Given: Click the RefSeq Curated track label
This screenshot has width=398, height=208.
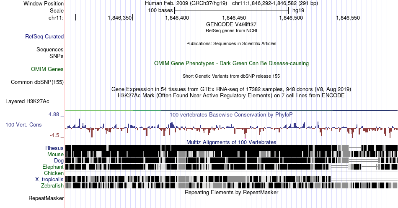Looking at the screenshot, I should tap(44, 36).
